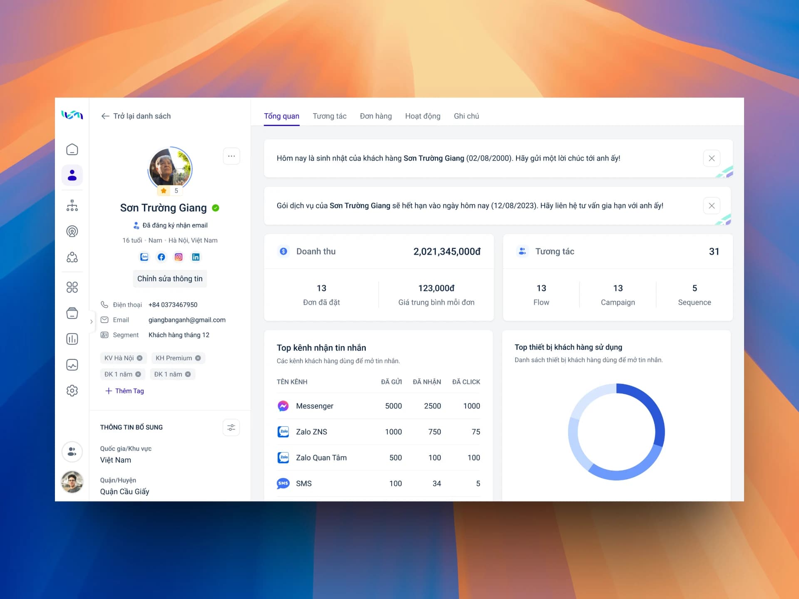Screen dimensions: 799x599
Task: Remove the KH Premium tag
Action: (x=198, y=358)
